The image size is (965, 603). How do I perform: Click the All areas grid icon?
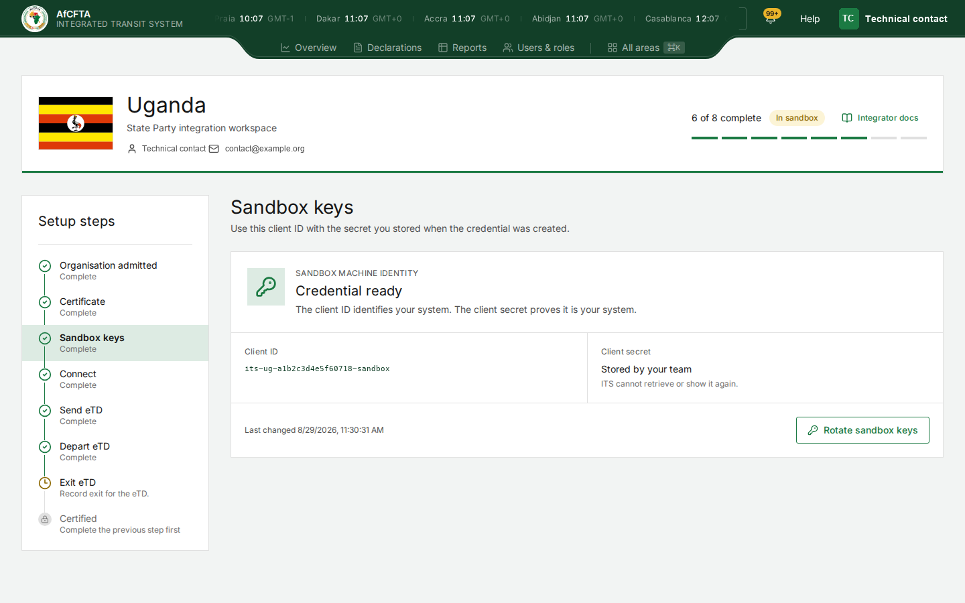coord(613,48)
